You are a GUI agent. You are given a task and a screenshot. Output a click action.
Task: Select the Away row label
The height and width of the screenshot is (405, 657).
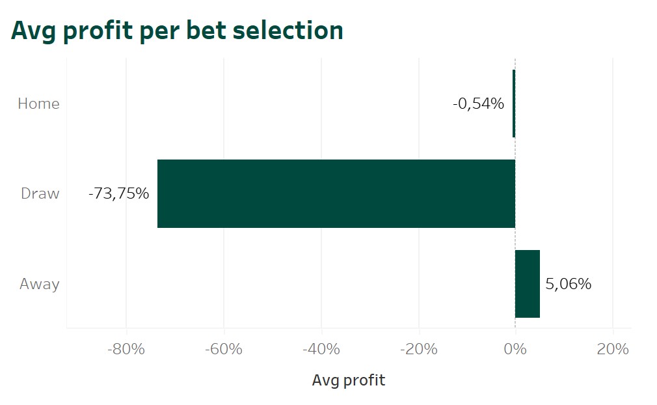(39, 284)
